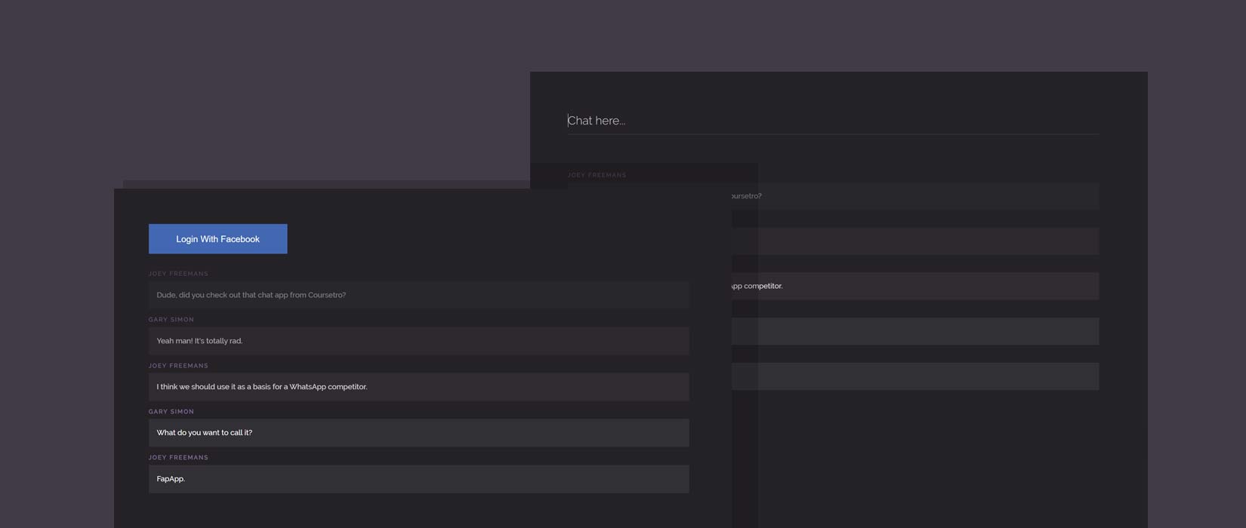The width and height of the screenshot is (1246, 528).
Task: Click JOEY FREEMANS name above 'FapApp.' message
Action: tap(178, 458)
